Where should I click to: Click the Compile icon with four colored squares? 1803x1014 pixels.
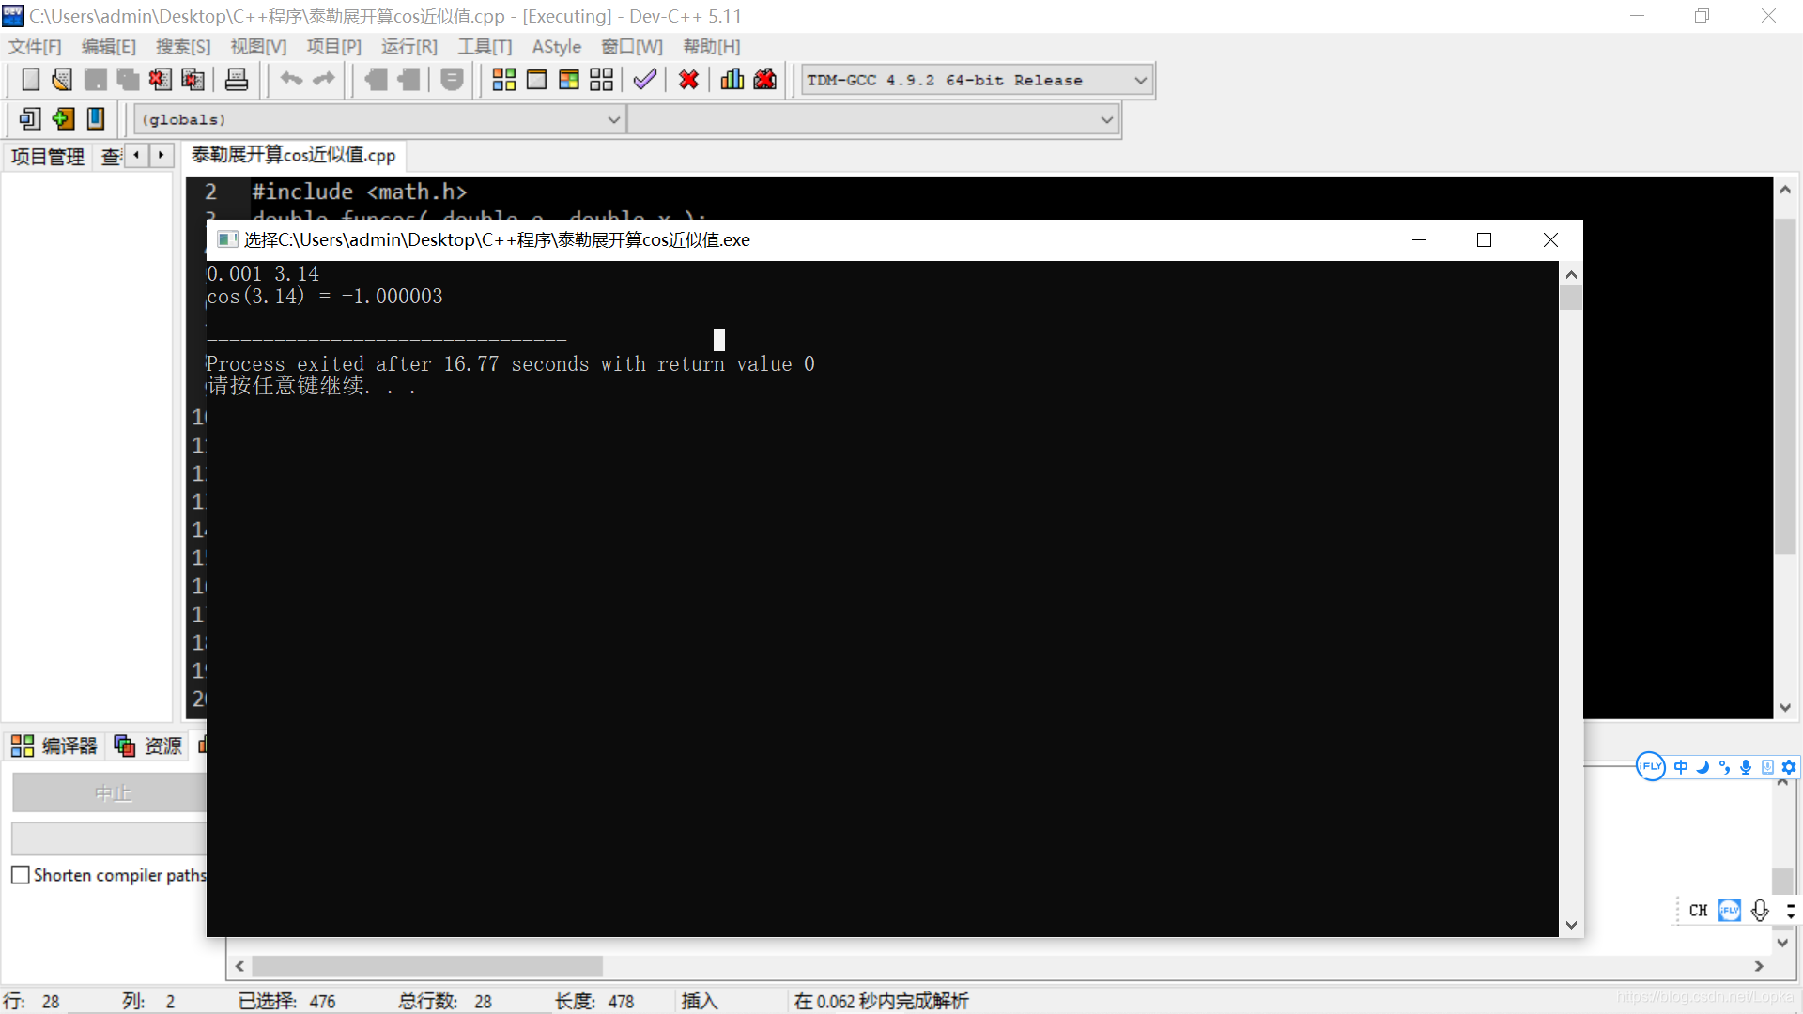tap(504, 80)
